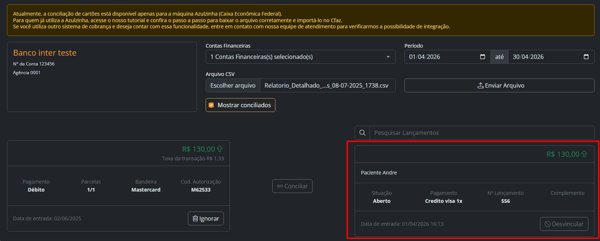Focus the Pesquisar Lançamentos search field
600x241 pixels.
[482, 133]
